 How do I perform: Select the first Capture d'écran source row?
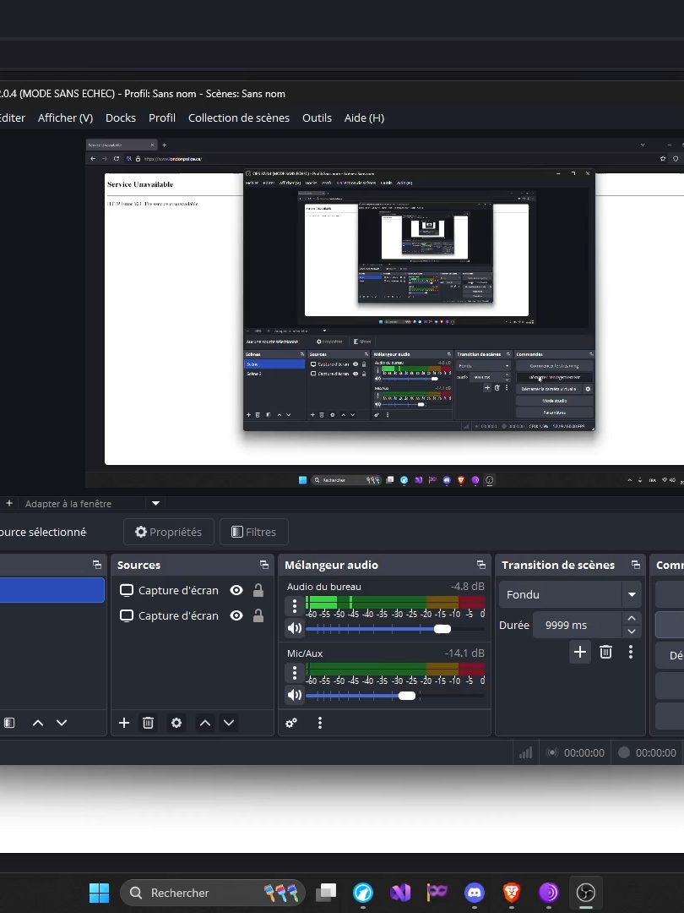192,590
